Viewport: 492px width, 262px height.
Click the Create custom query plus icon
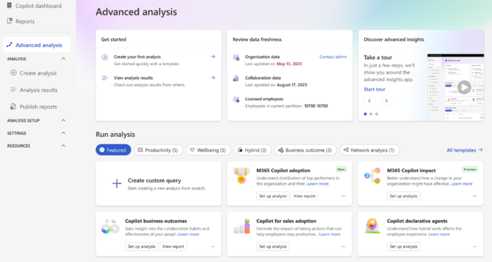pos(117,183)
